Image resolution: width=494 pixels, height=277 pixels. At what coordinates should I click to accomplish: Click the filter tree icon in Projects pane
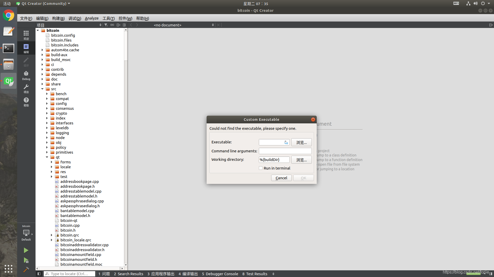point(106,25)
